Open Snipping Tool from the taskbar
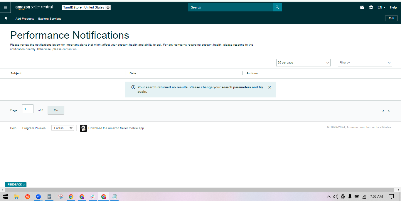The width and height of the screenshot is (401, 201). (x=60, y=197)
